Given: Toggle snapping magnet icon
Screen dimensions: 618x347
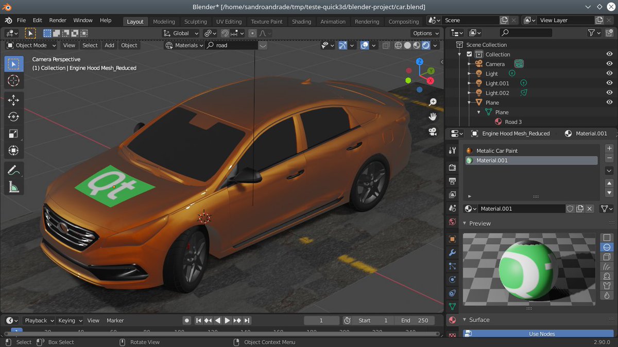Looking at the screenshot, I should point(225,33).
